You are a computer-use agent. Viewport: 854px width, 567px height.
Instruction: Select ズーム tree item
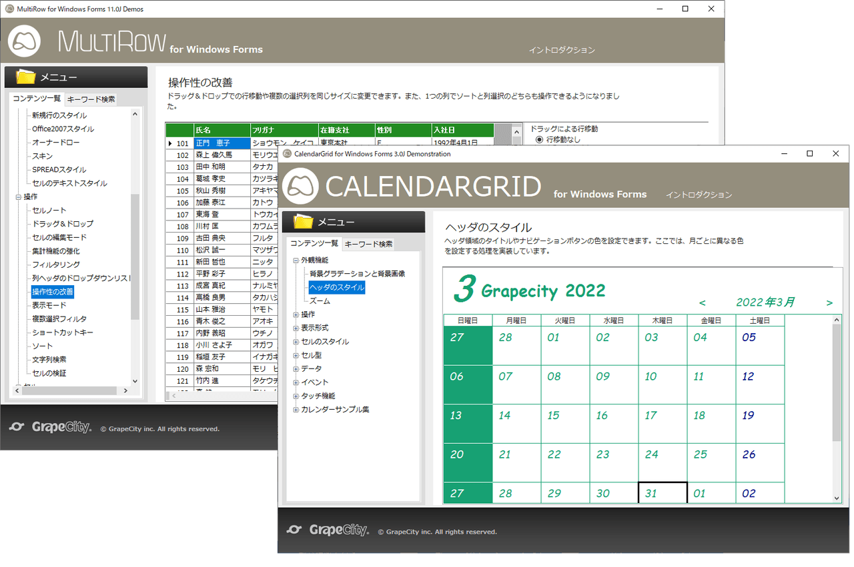[x=320, y=301]
